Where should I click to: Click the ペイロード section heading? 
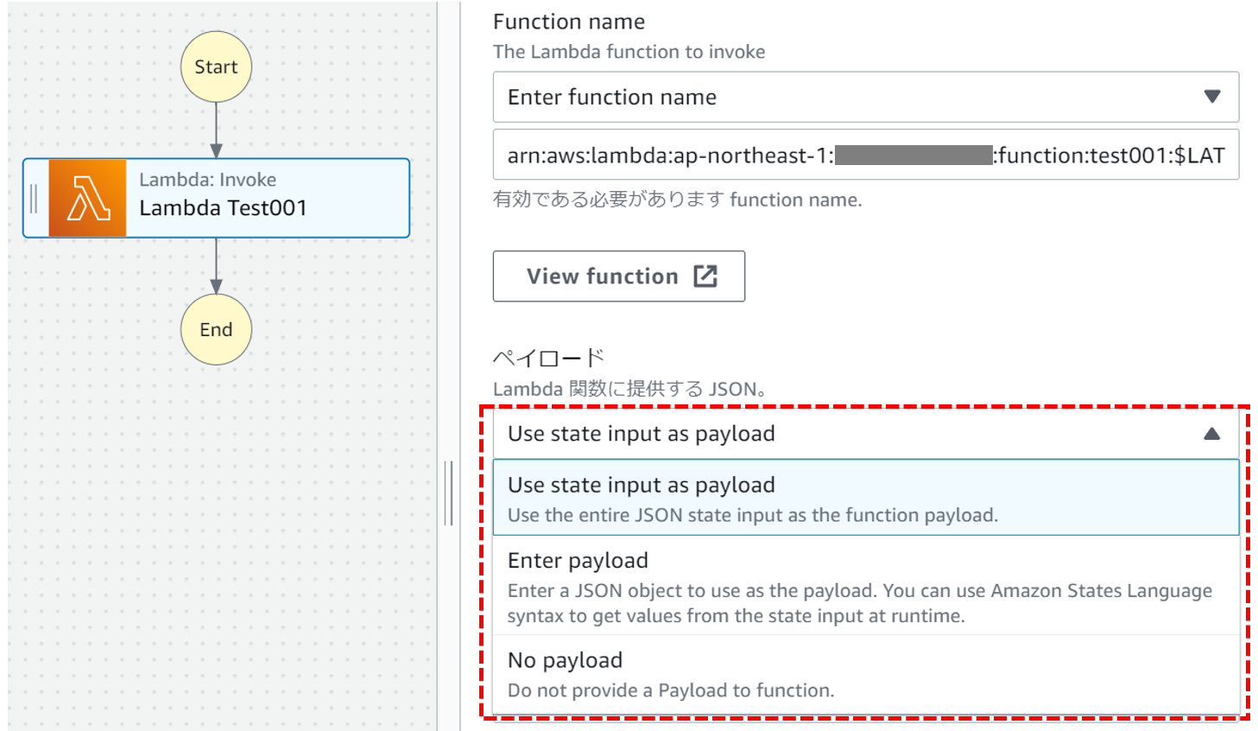(x=550, y=355)
